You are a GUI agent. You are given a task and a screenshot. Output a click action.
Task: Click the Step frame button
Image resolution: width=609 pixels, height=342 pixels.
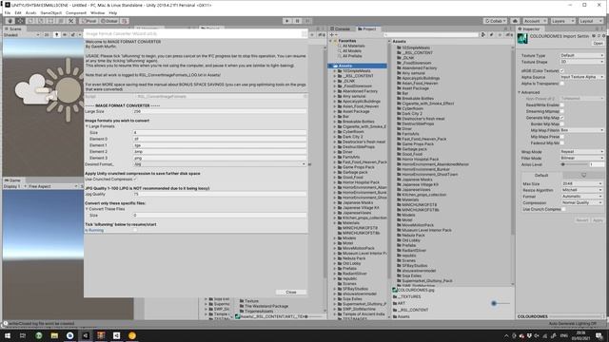click(307, 21)
